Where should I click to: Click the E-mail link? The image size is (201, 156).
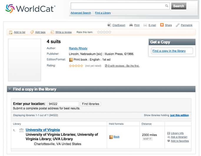[152, 25]
